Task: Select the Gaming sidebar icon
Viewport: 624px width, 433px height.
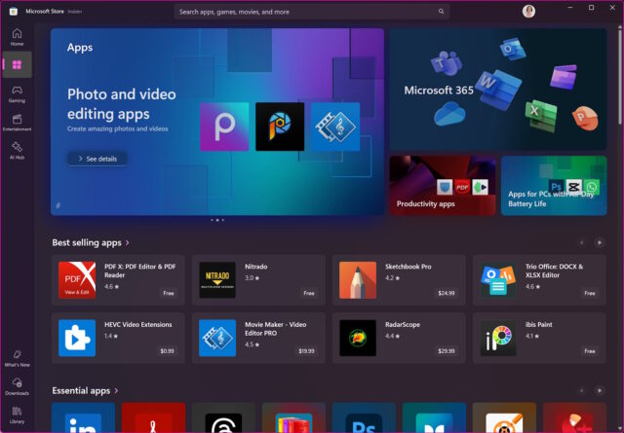Action: 17,92
